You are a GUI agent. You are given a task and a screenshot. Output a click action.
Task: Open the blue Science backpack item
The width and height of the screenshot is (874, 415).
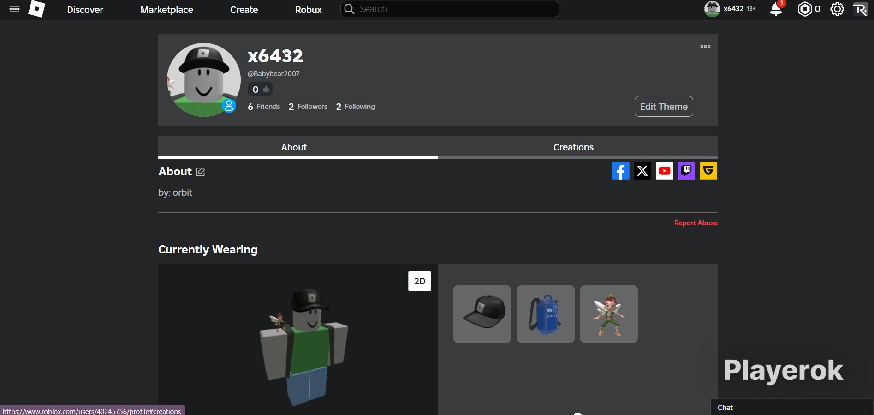point(546,314)
